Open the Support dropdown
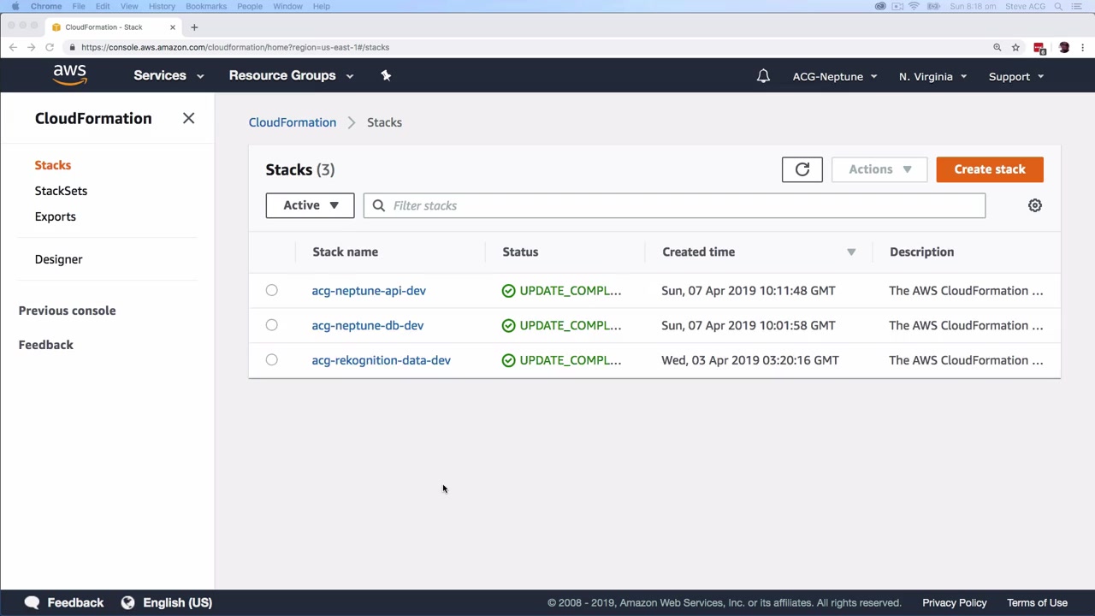The width and height of the screenshot is (1095, 616). 1016,76
